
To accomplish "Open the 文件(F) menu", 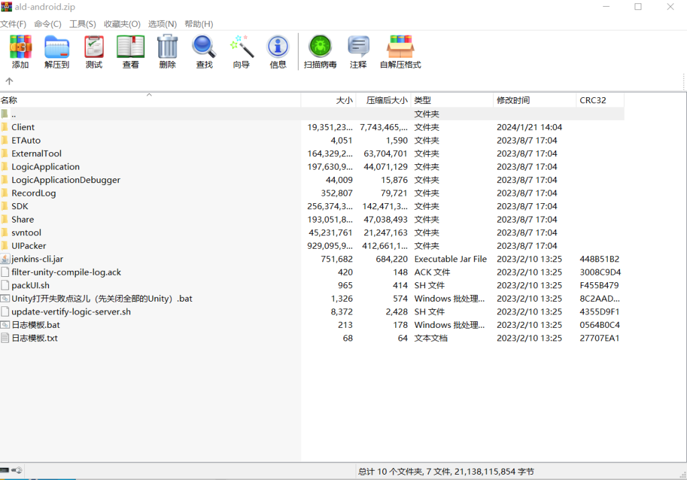I will click(x=13, y=24).
